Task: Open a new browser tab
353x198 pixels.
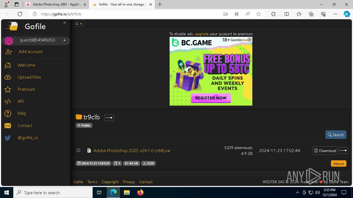Action: coord(160,4)
